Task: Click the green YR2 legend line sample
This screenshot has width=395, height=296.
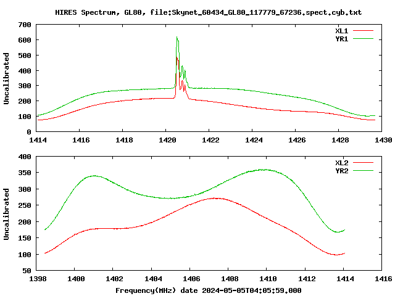Action: point(363,171)
